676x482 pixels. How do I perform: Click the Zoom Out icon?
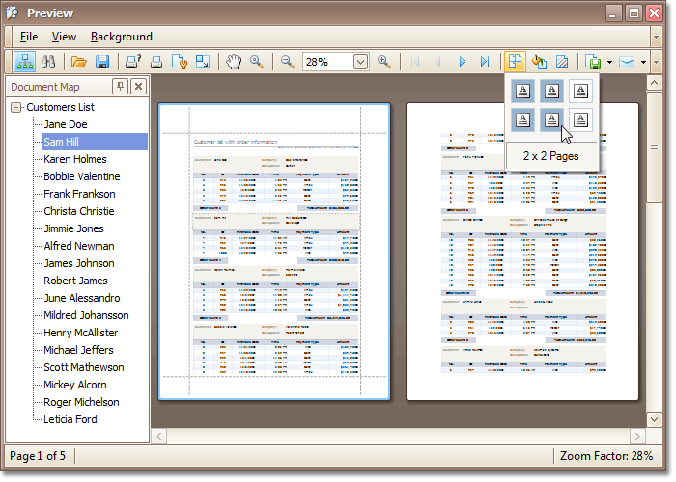(287, 62)
